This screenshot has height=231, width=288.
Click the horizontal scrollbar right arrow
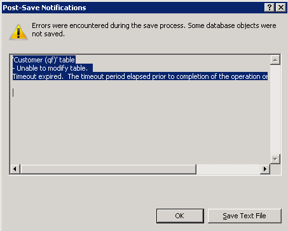[265, 169]
